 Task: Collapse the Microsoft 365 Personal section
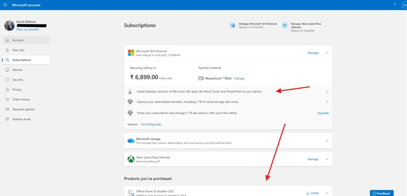click(x=327, y=53)
